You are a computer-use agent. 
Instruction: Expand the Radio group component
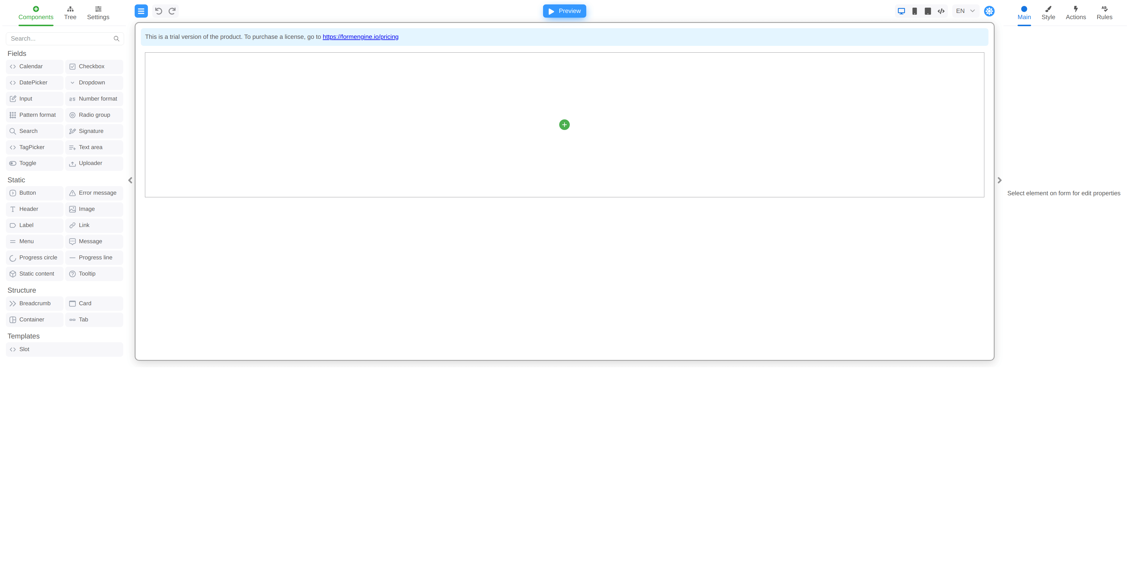[94, 115]
